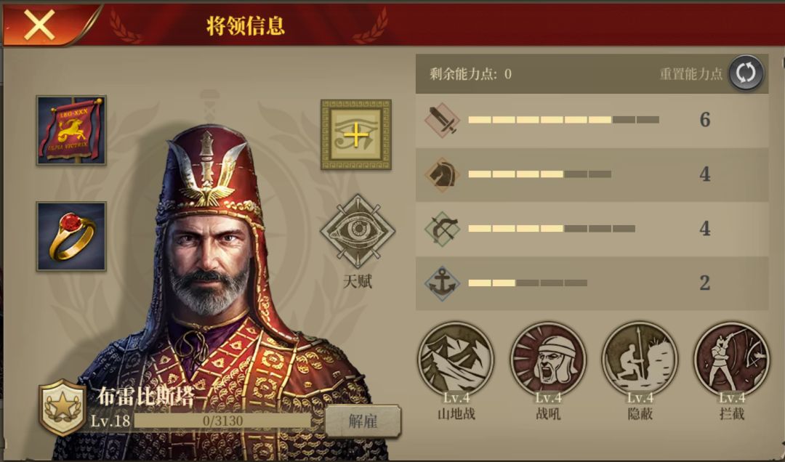Open the legion banner equipment slot
This screenshot has width=785, height=462.
71,130
